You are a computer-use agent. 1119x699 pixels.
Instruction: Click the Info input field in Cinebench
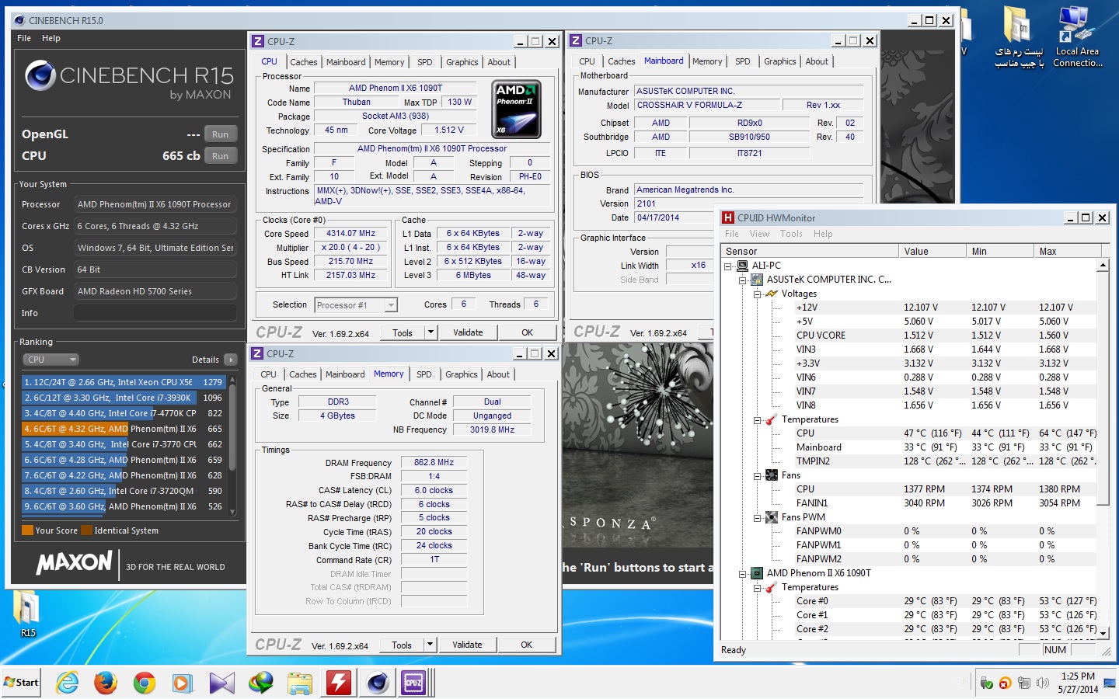[x=155, y=313]
